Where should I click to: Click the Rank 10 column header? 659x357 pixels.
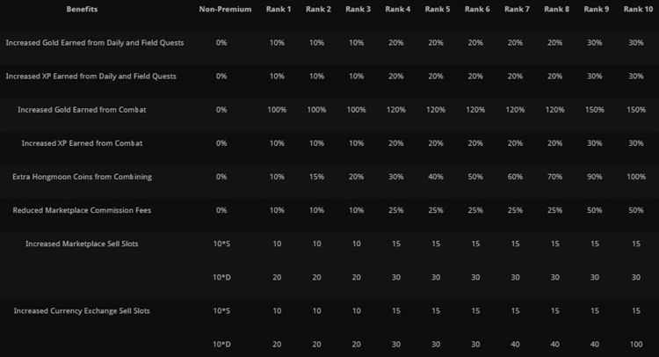(x=638, y=10)
